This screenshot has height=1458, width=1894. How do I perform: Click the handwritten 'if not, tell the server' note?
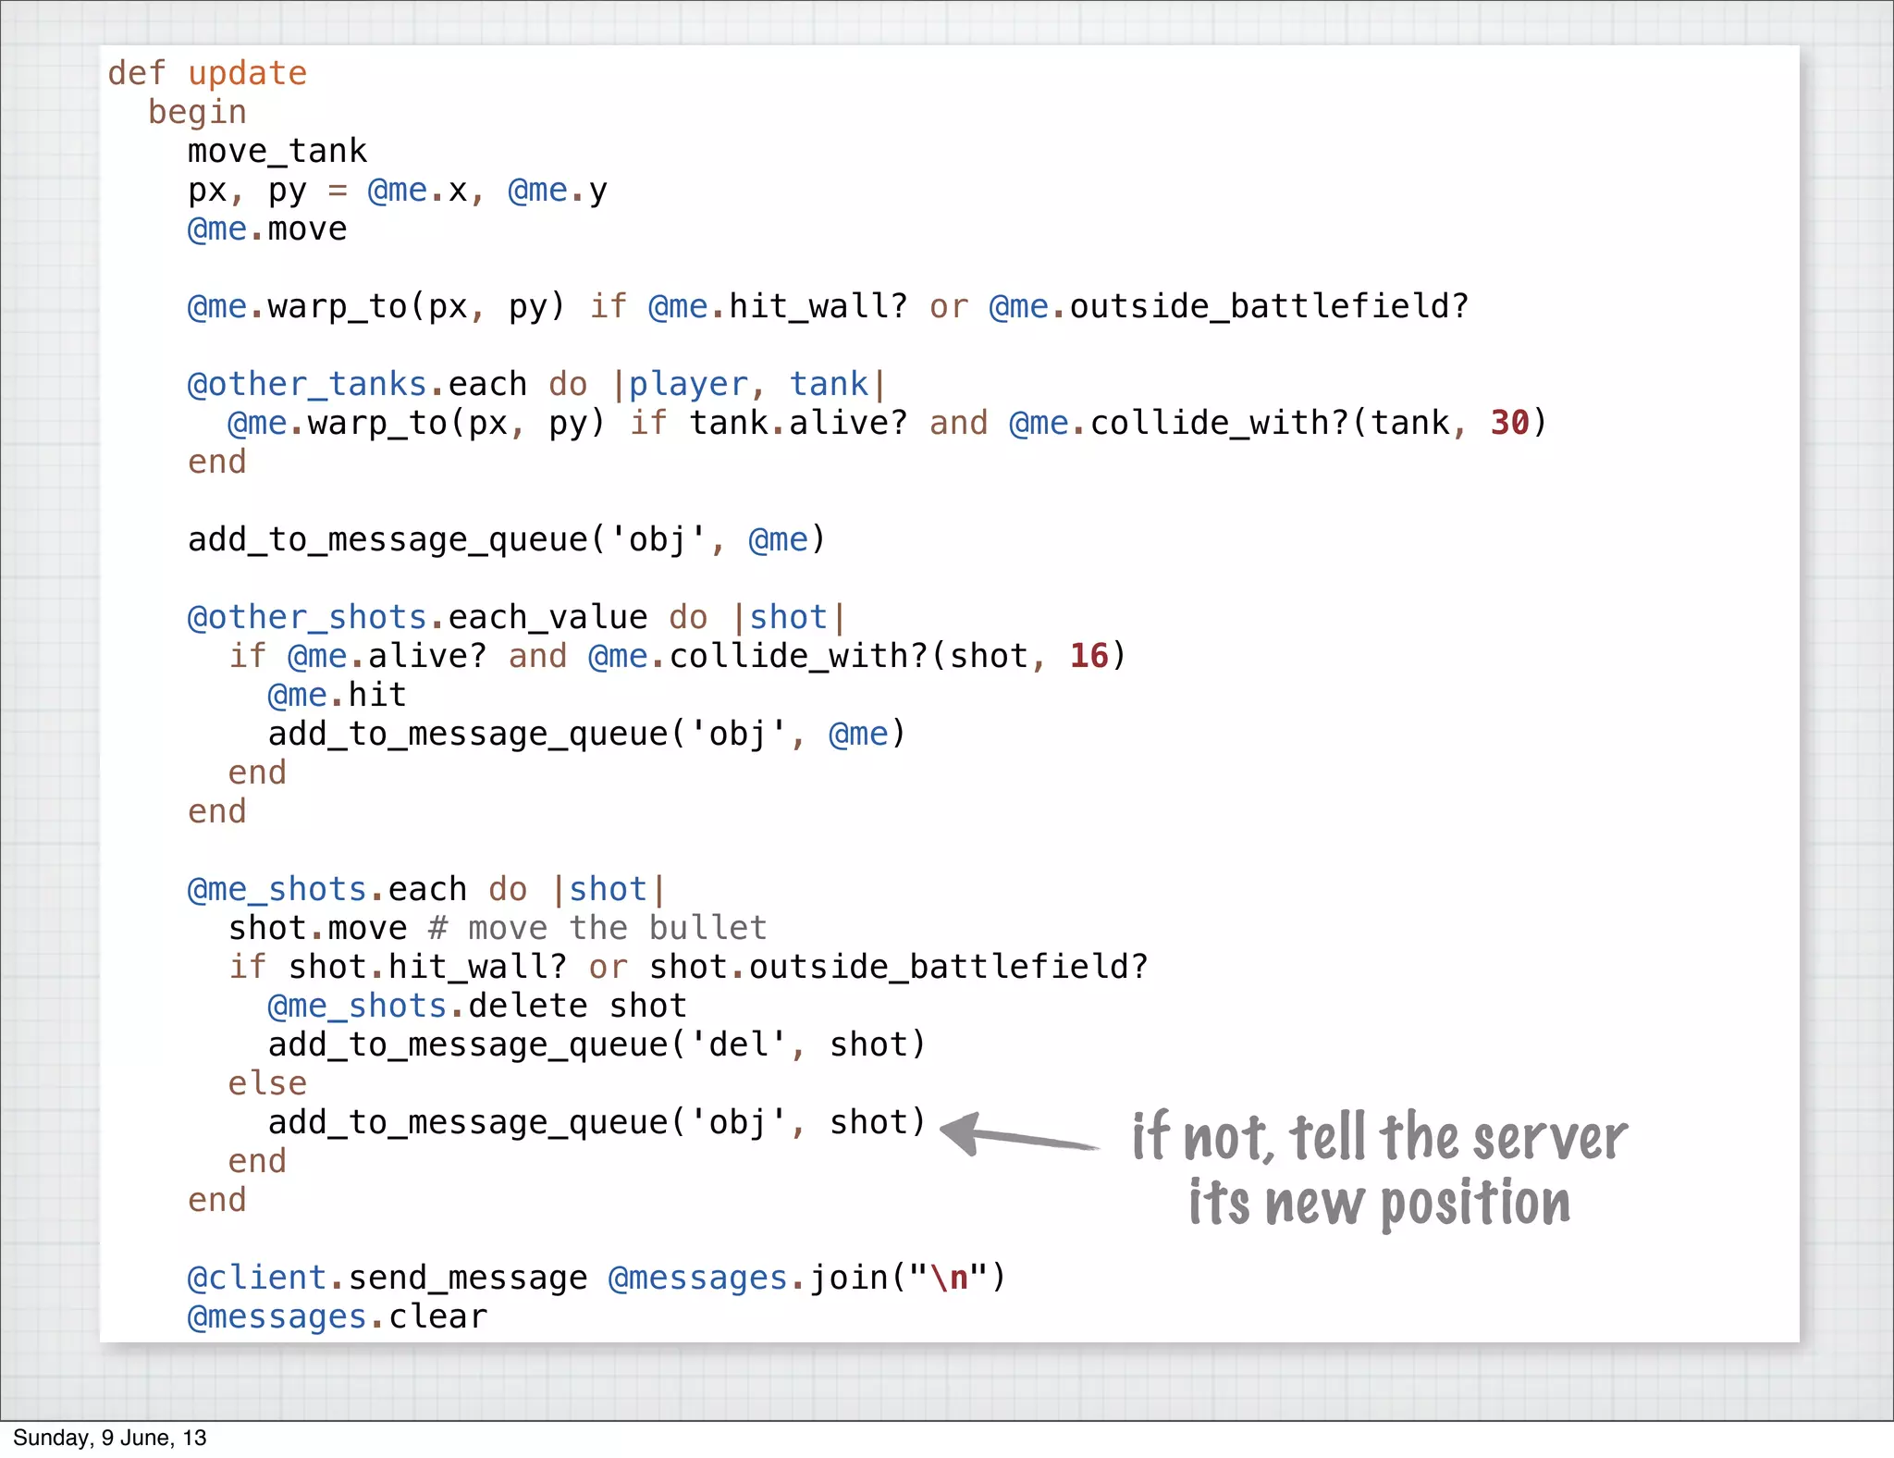pos(1380,1137)
